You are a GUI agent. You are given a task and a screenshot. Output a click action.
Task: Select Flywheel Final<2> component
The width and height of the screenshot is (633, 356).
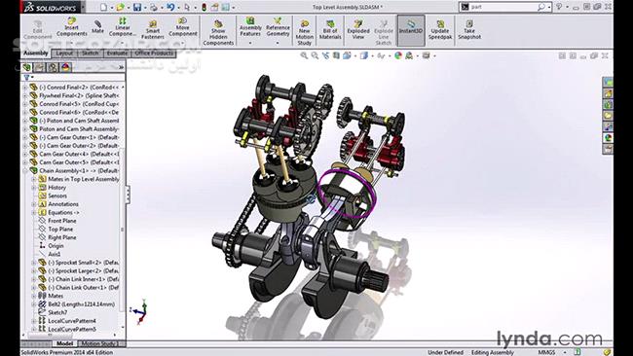coord(79,95)
